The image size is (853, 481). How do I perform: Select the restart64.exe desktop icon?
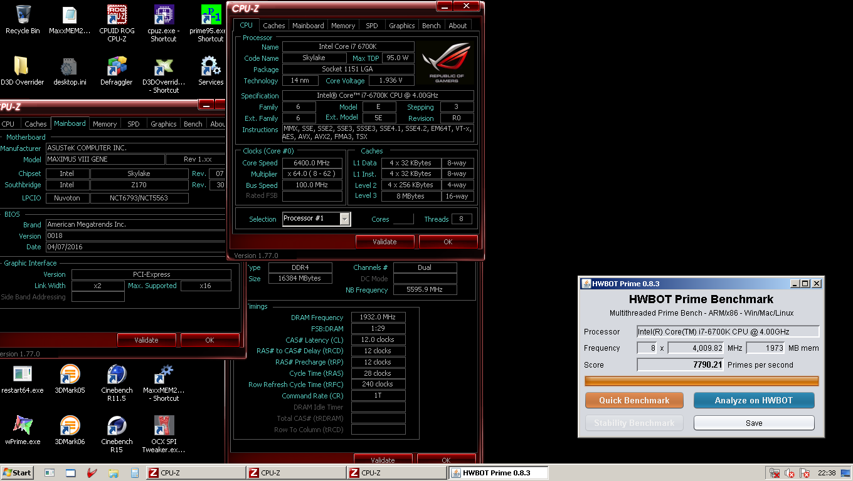point(23,379)
